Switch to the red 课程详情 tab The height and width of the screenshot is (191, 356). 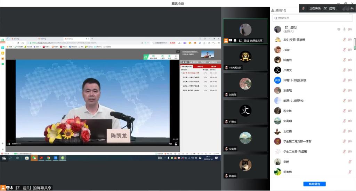click(x=200, y=66)
